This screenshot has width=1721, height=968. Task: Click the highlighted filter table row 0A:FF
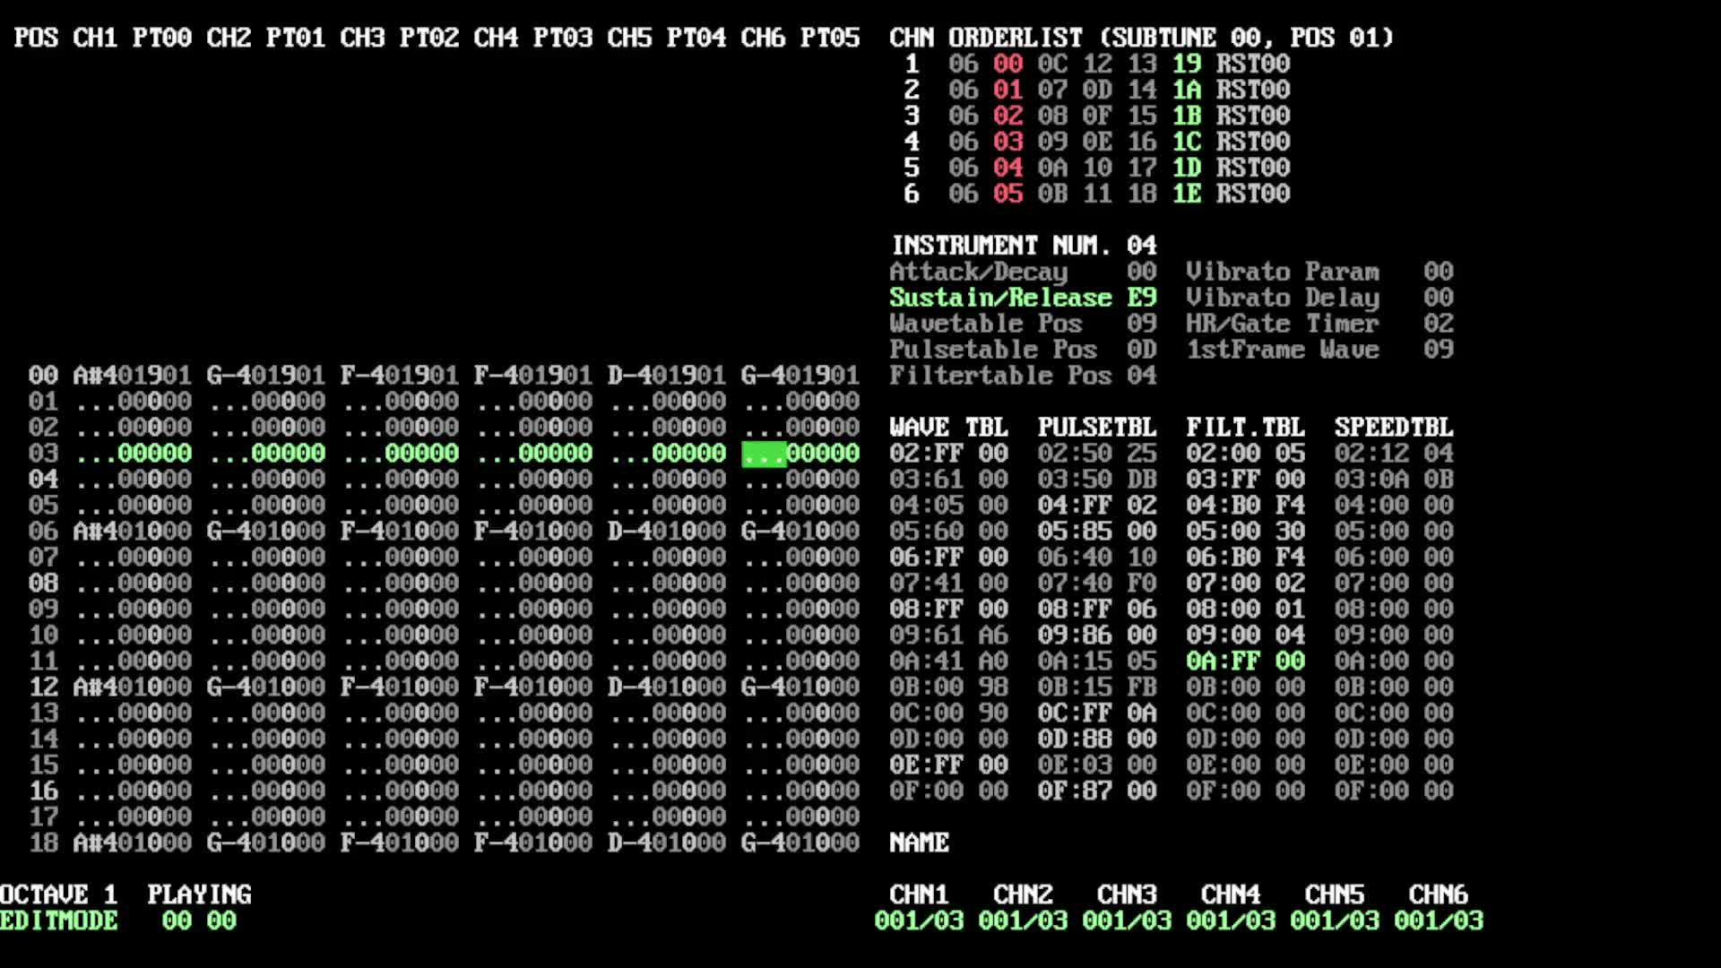(x=1245, y=661)
